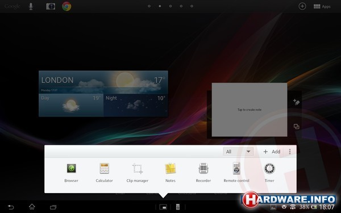This screenshot has width=341, height=213.
Task: Launch the camera app shortcut
Action: (51, 6)
